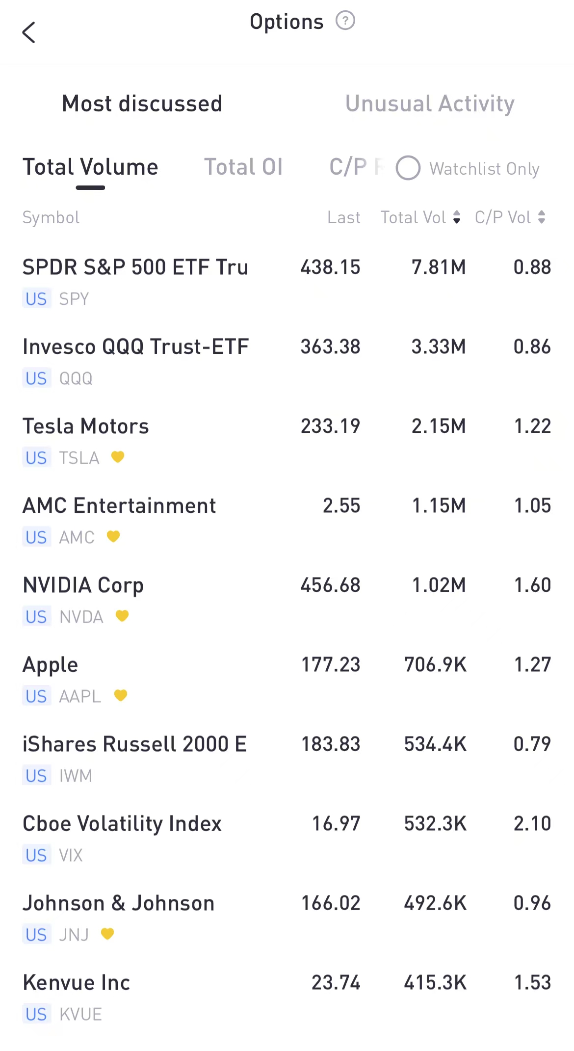This screenshot has height=1051, width=574.
Task: Tap the yellow heart beside NVDA
Action: coord(122,616)
